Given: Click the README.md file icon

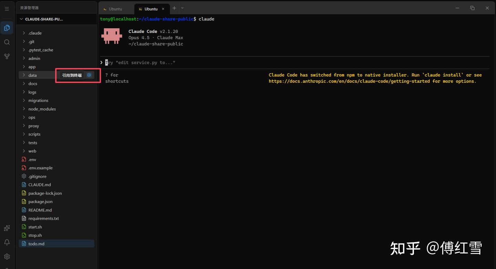Looking at the screenshot, I should (x=24, y=210).
